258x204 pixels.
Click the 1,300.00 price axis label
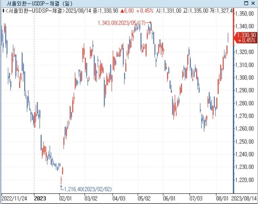click(x=245, y=78)
